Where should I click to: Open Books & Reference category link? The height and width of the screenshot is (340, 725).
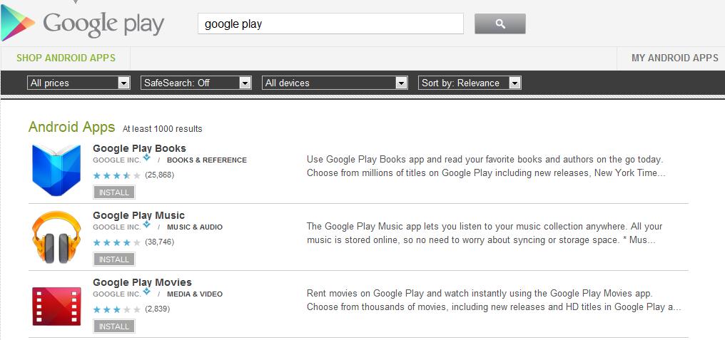coord(207,160)
